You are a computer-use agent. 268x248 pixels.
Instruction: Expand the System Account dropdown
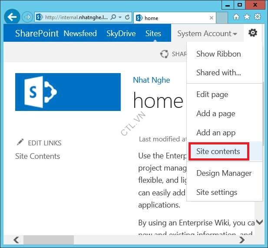click(x=207, y=34)
